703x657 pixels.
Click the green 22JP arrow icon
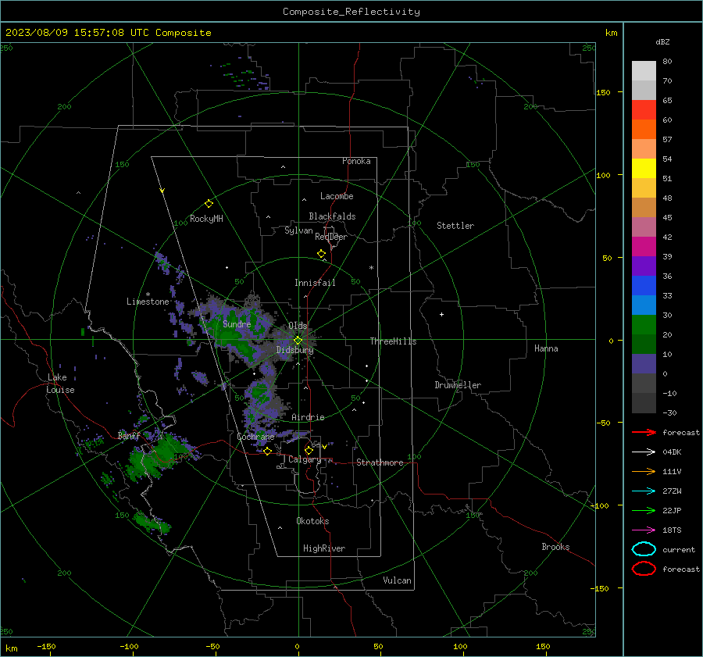644,510
